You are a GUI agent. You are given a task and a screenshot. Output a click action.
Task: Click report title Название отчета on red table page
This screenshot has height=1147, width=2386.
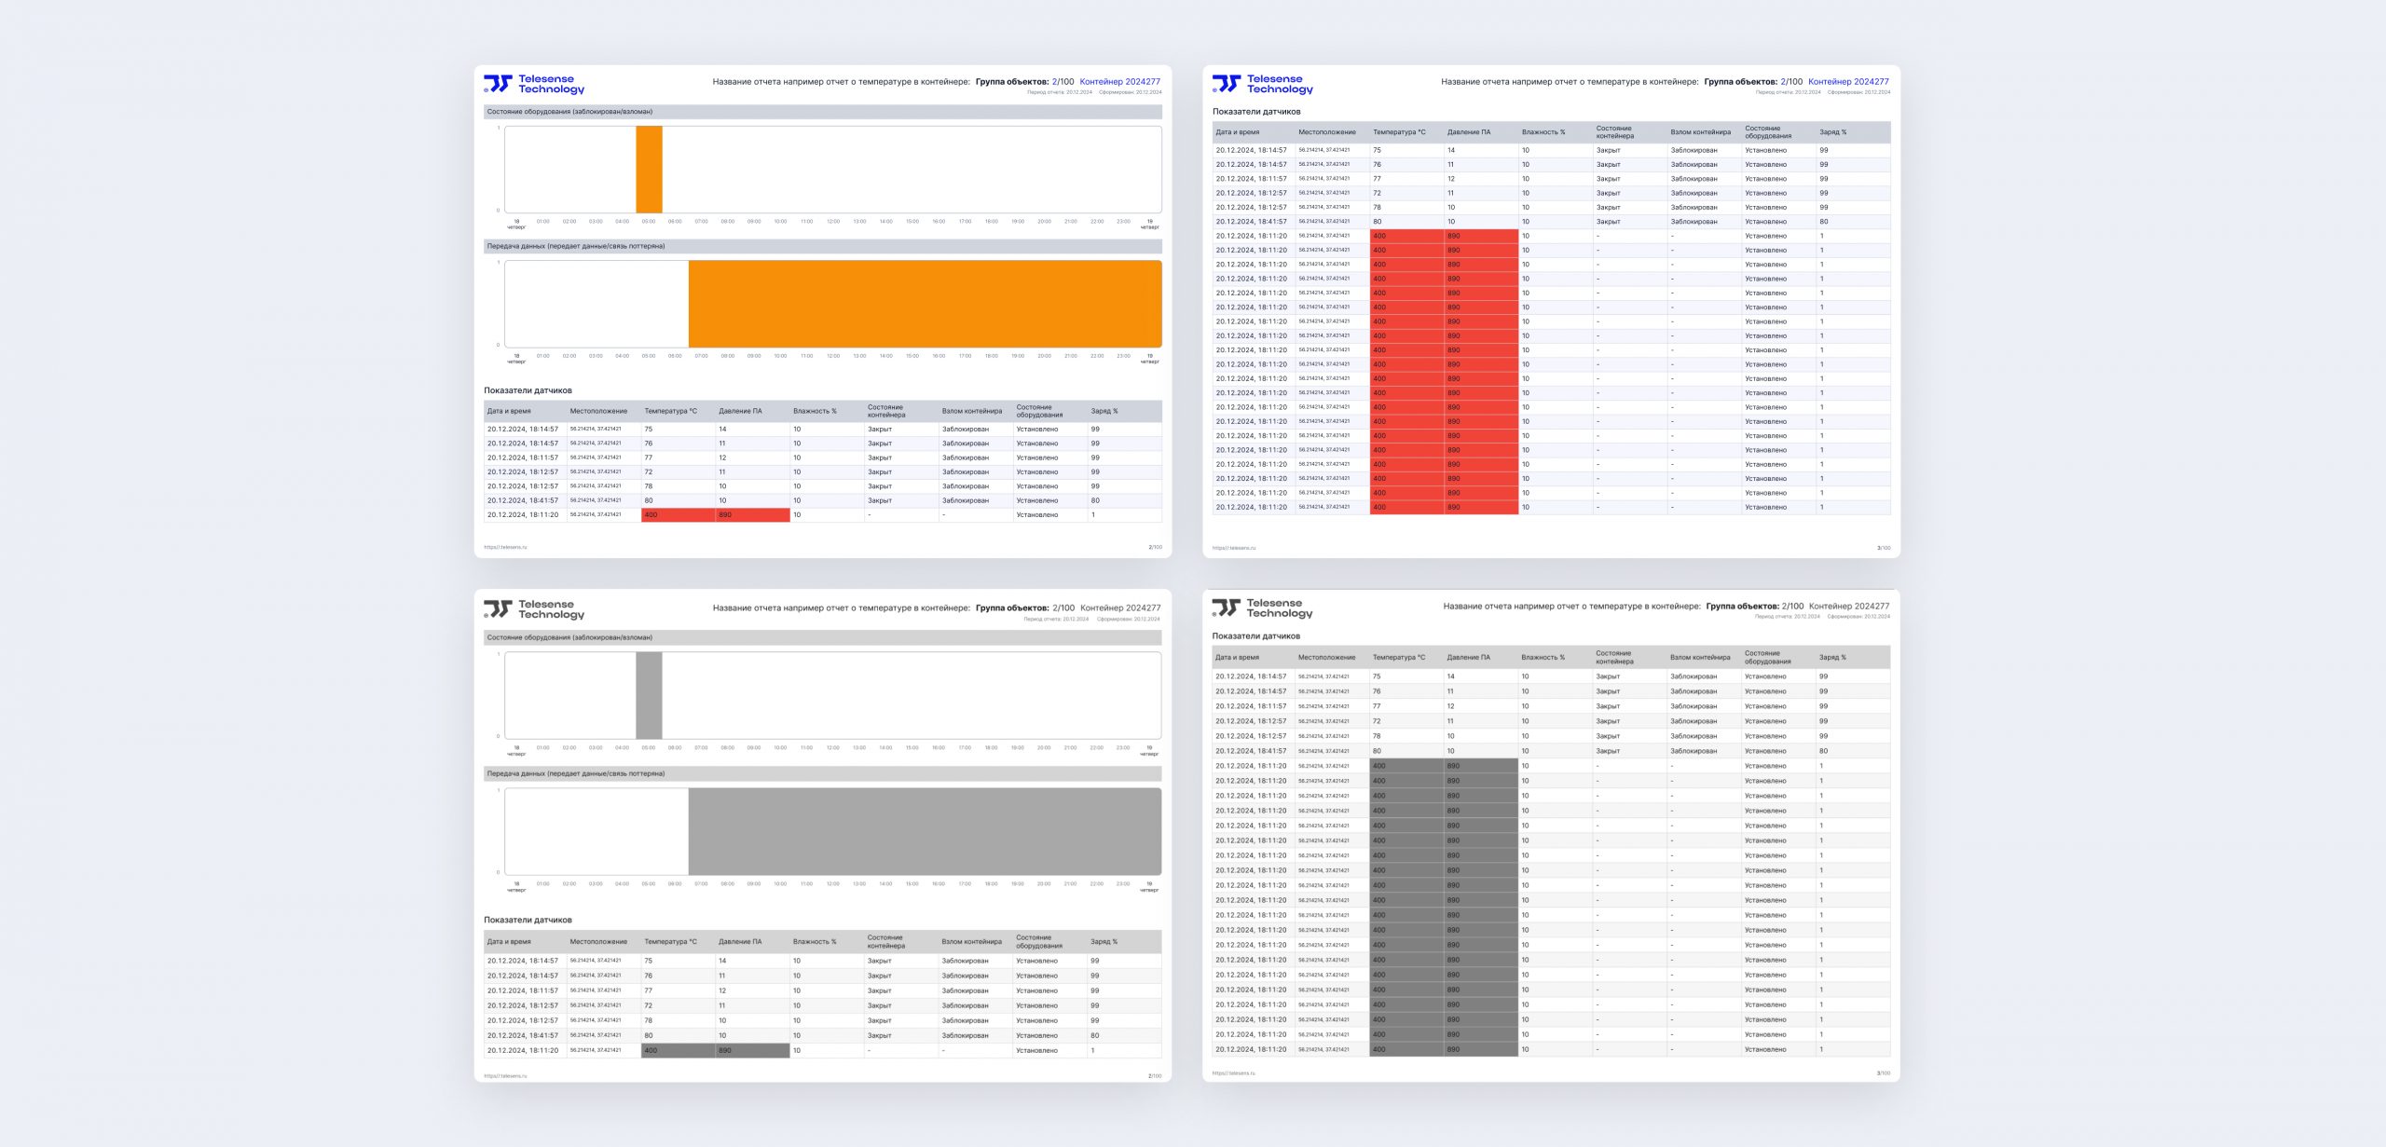pos(1570,82)
